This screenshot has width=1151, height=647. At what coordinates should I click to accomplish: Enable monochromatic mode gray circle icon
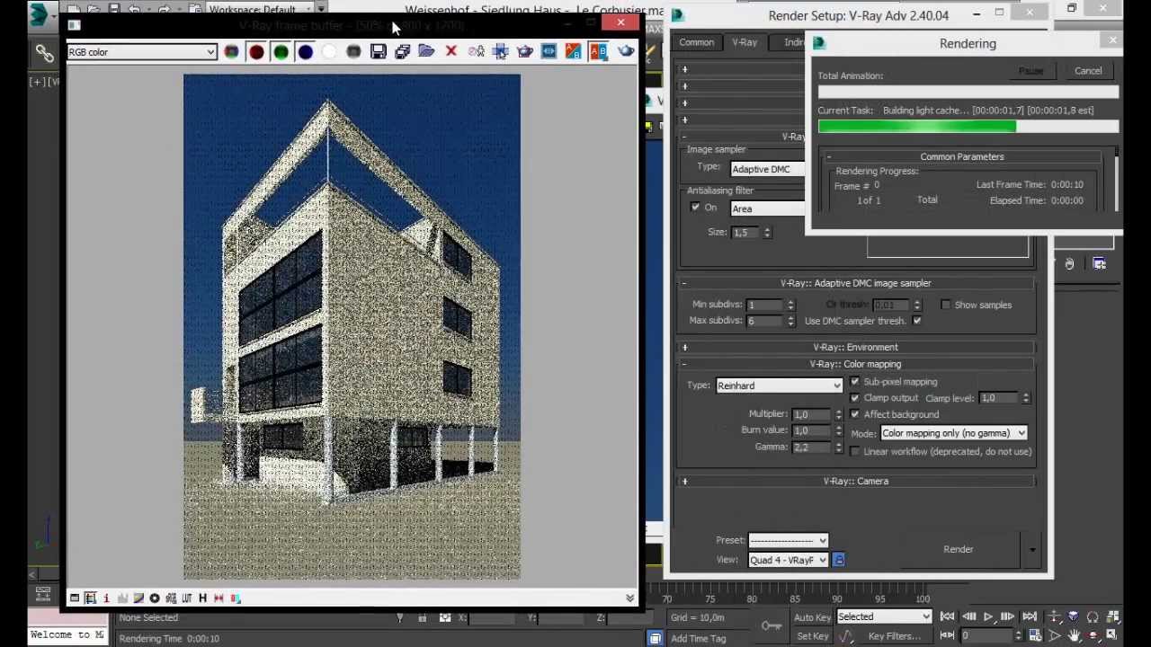[353, 52]
